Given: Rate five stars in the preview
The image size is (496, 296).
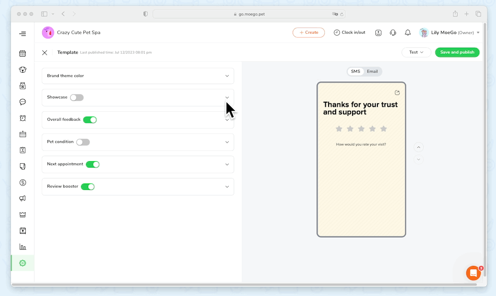Looking at the screenshot, I should [384, 129].
